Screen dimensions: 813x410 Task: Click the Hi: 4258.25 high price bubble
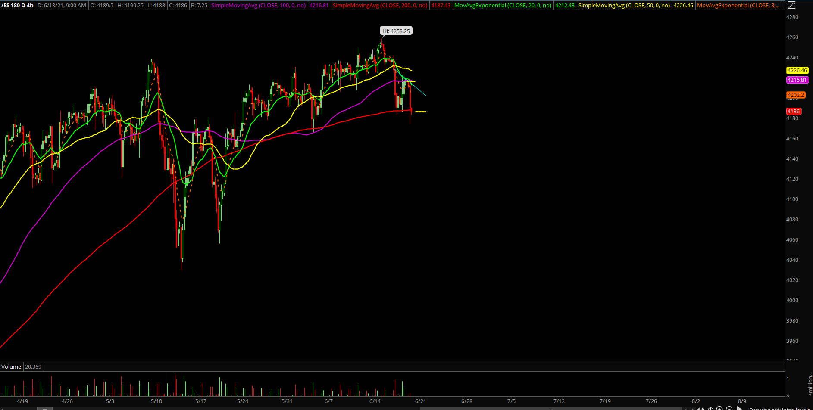(x=395, y=31)
